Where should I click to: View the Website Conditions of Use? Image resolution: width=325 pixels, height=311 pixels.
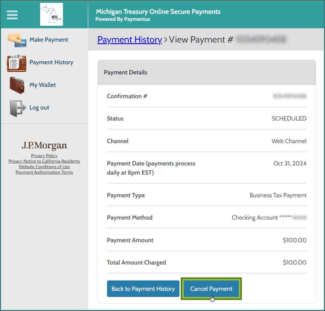click(x=44, y=167)
